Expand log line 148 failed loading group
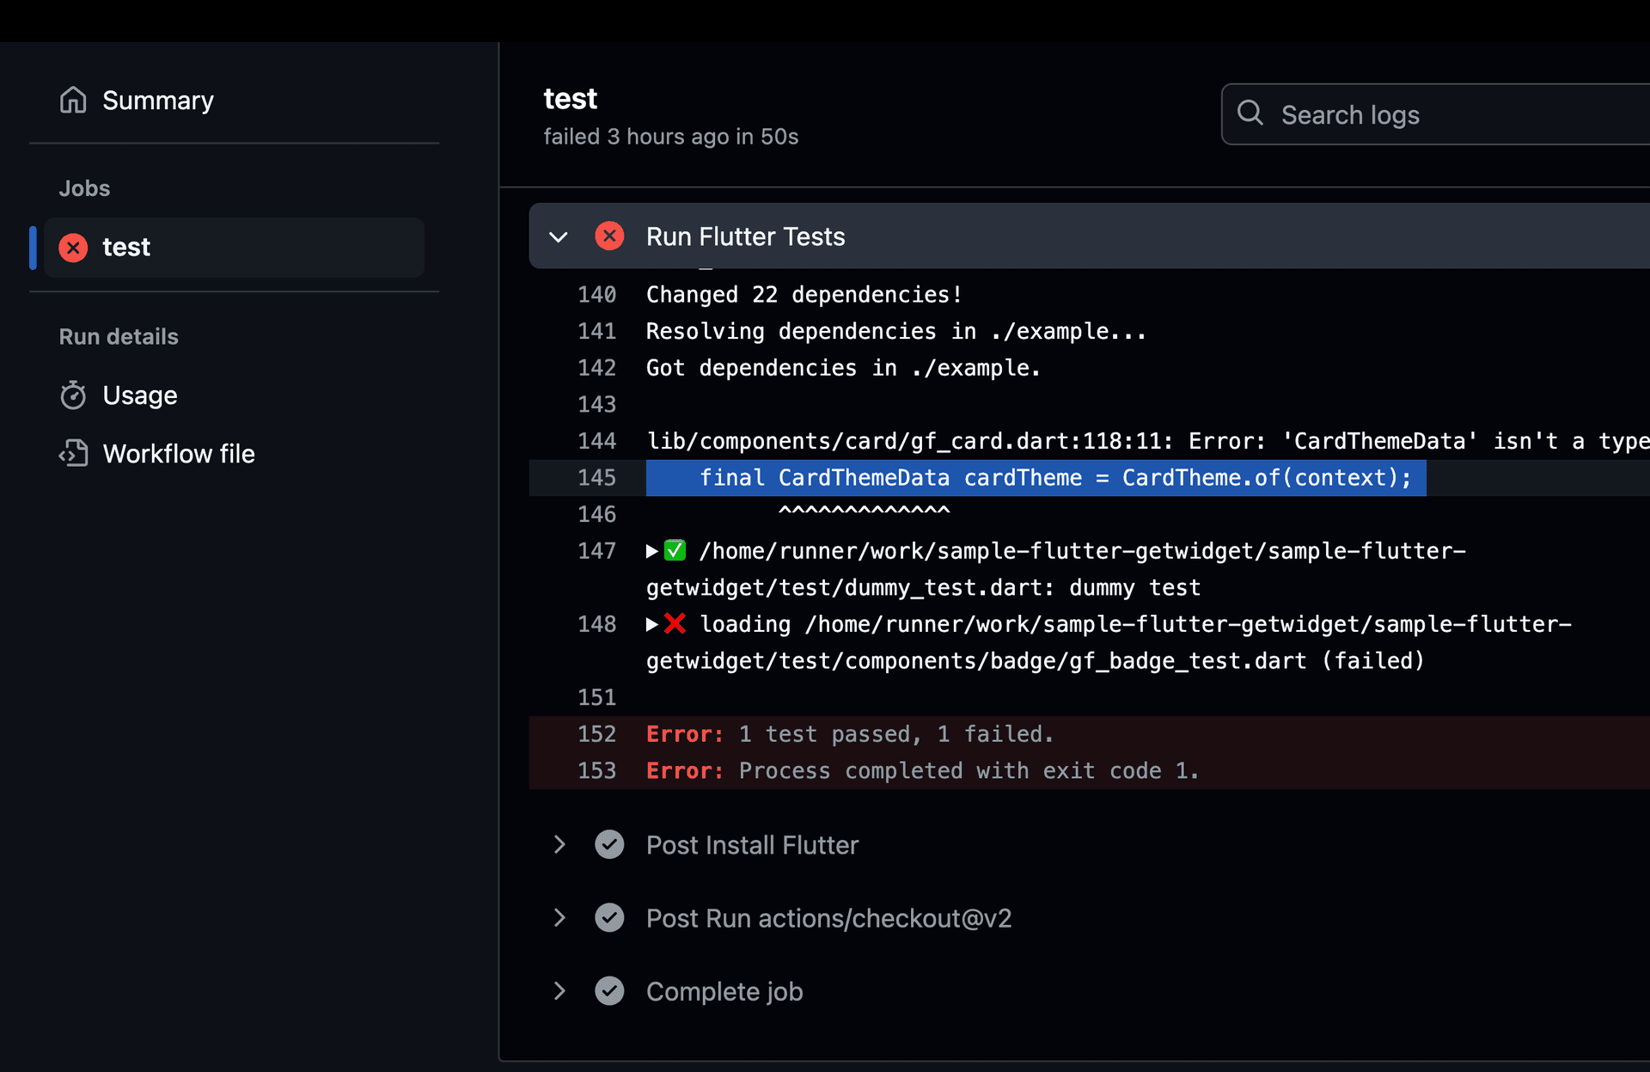 (x=652, y=624)
